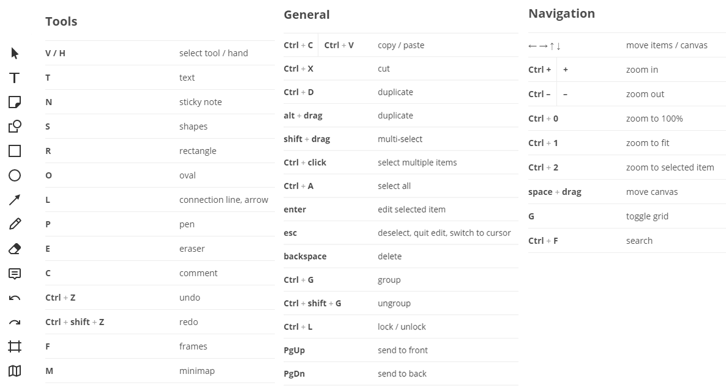The width and height of the screenshot is (726, 388).
Task: Choose the Text tool icon
Action: pos(15,78)
